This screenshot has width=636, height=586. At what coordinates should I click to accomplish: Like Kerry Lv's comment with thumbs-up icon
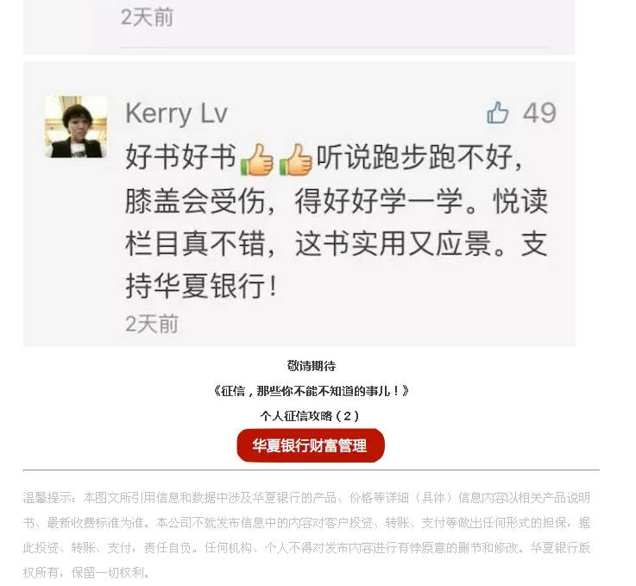(498, 112)
